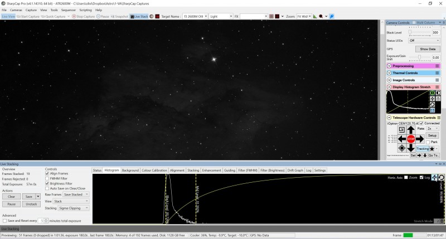Click the Go To.. button
The image size is (446, 239).
click(x=434, y=155)
